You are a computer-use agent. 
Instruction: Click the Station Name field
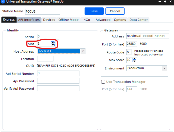(42, 12)
